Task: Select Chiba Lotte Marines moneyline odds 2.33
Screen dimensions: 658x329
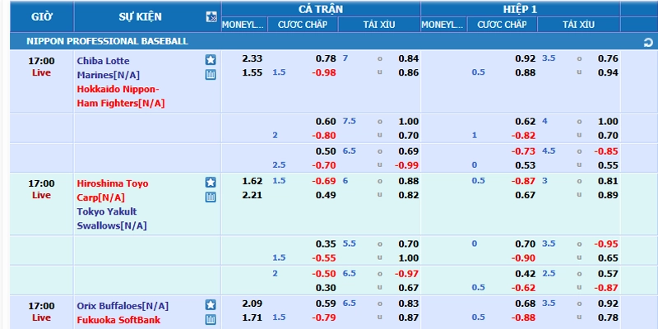Action: [253, 58]
